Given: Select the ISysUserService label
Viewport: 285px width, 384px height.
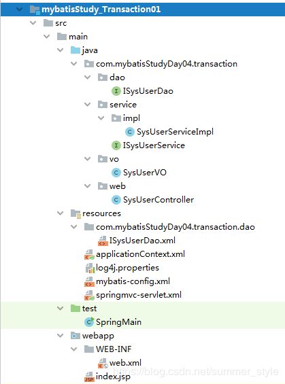Looking at the screenshot, I should 154,145.
